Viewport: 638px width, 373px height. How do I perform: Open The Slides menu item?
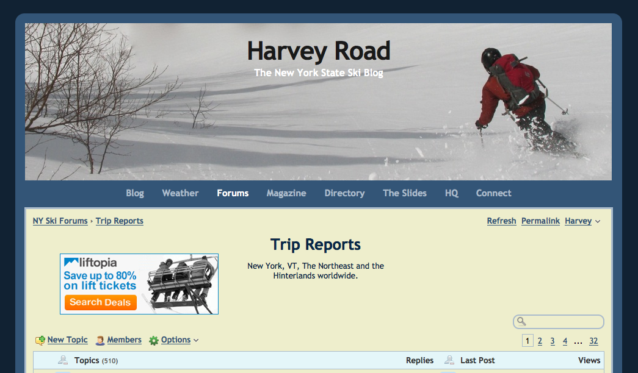click(404, 193)
